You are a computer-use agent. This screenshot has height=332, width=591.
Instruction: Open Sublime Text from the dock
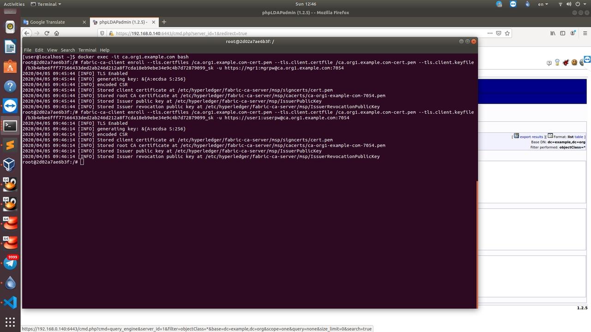[10, 145]
